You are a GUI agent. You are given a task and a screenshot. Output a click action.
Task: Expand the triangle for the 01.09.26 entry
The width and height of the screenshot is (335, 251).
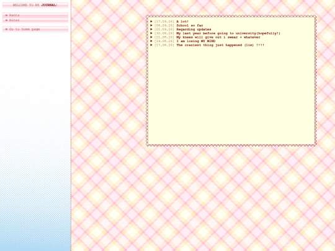tap(151, 29)
